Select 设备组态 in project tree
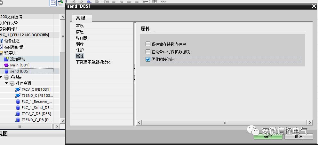The width and height of the screenshot is (318, 145). pos(12,41)
